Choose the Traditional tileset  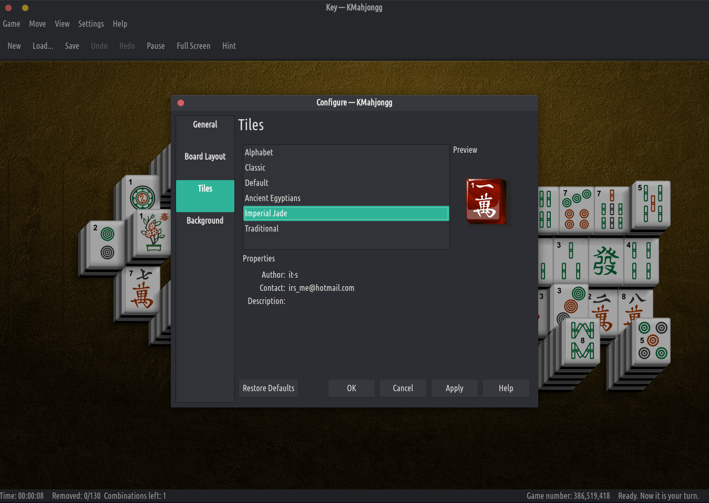tap(262, 228)
